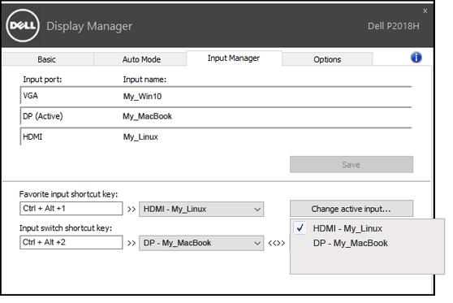Click the DP (Active) input port label
This screenshot has width=453, height=303.
[x=43, y=116]
